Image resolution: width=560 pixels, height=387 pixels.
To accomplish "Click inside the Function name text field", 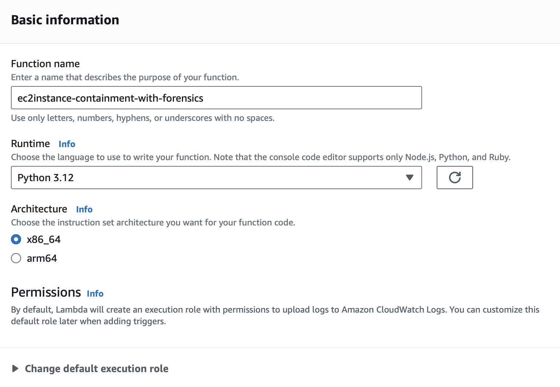I will [216, 98].
